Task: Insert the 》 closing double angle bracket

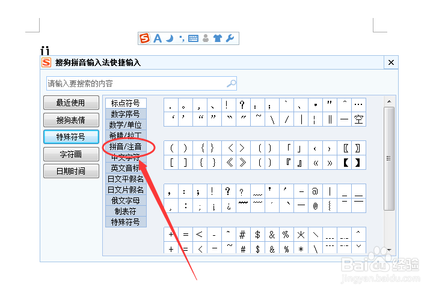Action: pos(243,163)
